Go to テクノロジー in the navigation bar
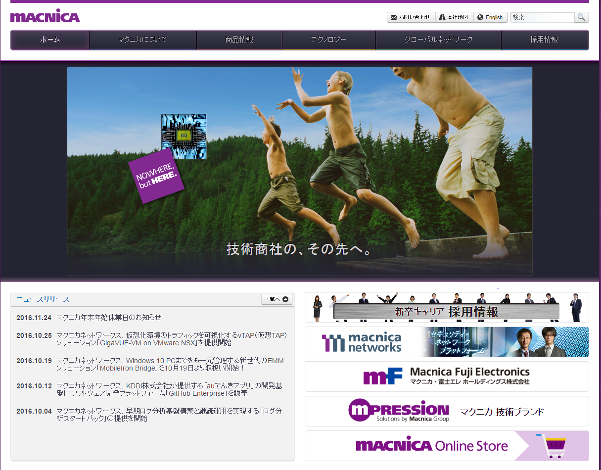 pyautogui.click(x=328, y=40)
